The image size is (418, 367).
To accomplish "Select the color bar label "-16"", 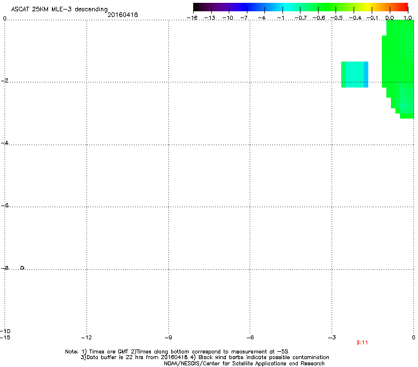I will (192, 18).
